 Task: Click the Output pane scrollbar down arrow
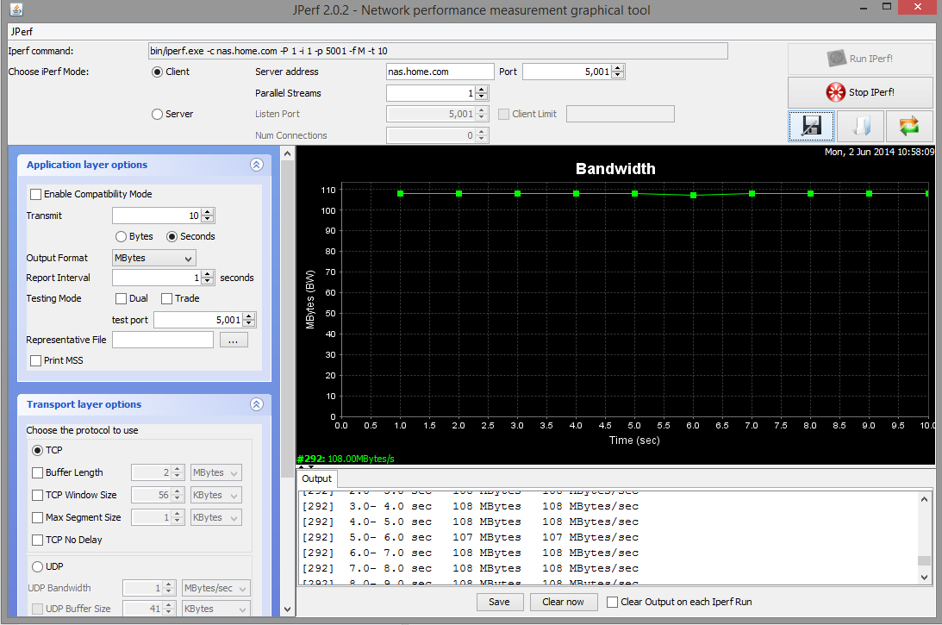[x=925, y=577]
